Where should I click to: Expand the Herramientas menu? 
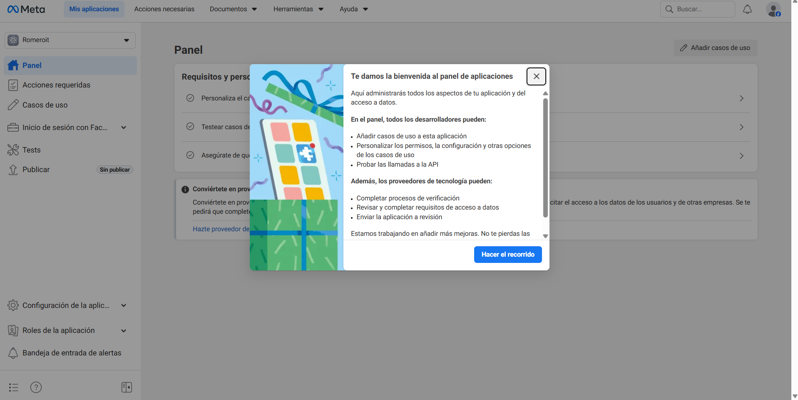coord(298,9)
